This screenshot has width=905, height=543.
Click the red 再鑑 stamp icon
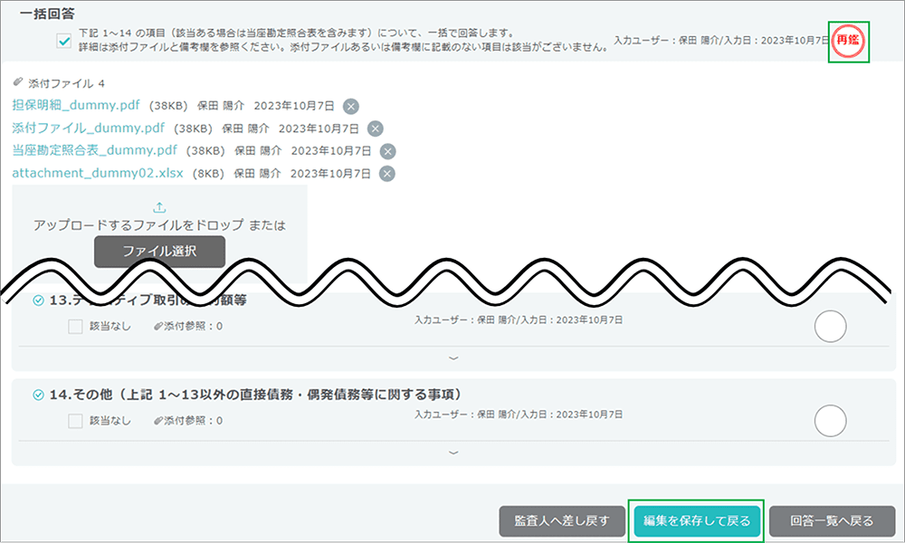tap(848, 41)
